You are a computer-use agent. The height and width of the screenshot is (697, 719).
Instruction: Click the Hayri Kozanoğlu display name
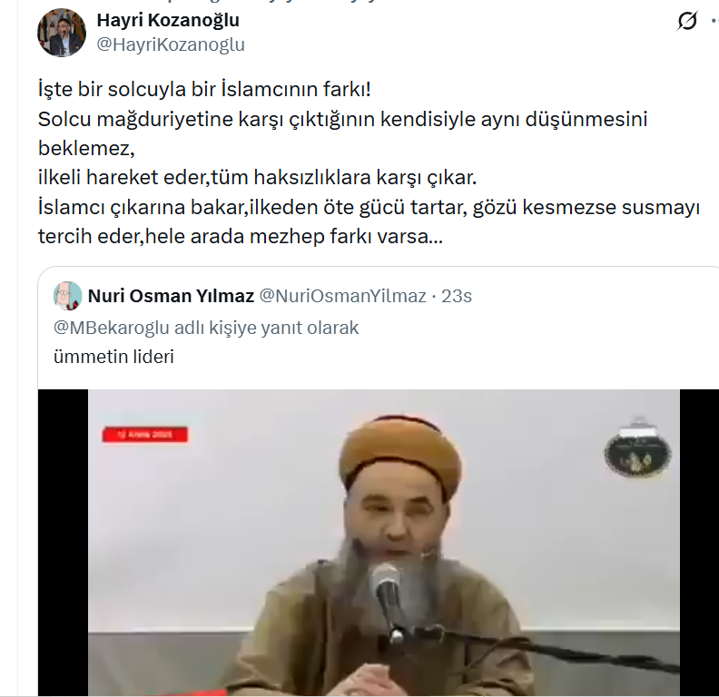[168, 20]
